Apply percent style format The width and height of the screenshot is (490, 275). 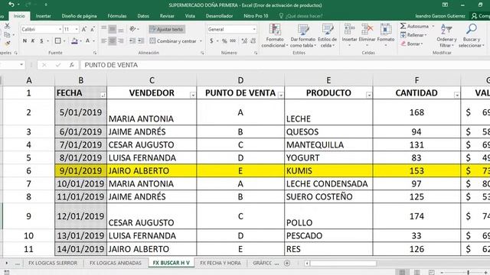click(x=224, y=40)
